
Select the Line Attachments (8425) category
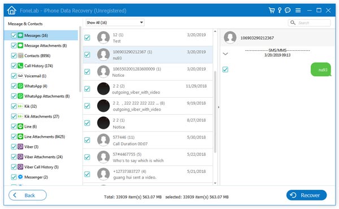coord(41,137)
